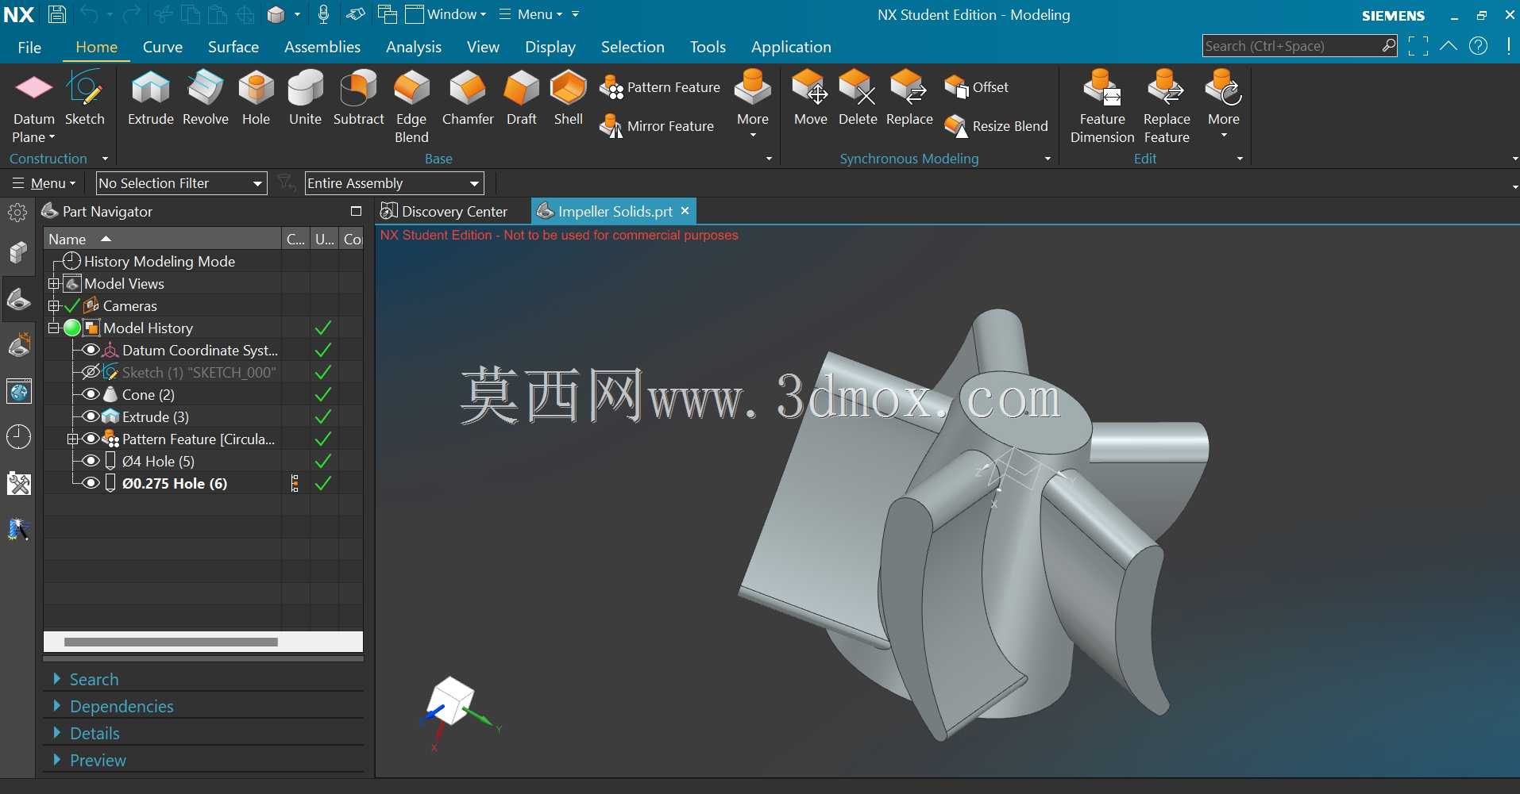This screenshot has height=794, width=1520.
Task: Click the Save icon in title bar
Action: point(57,14)
